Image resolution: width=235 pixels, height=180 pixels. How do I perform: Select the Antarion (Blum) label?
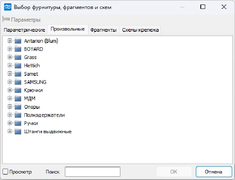coord(41,41)
